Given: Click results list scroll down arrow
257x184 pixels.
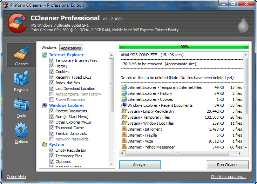Looking at the screenshot, I should click(x=245, y=148).
